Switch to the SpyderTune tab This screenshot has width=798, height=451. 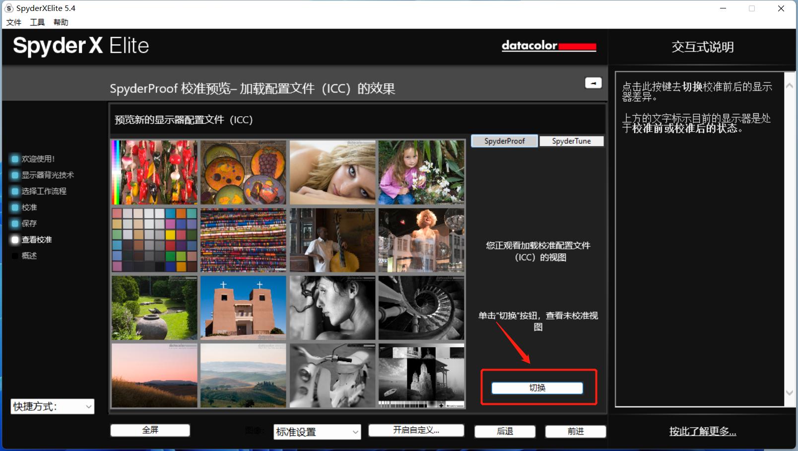pos(571,141)
